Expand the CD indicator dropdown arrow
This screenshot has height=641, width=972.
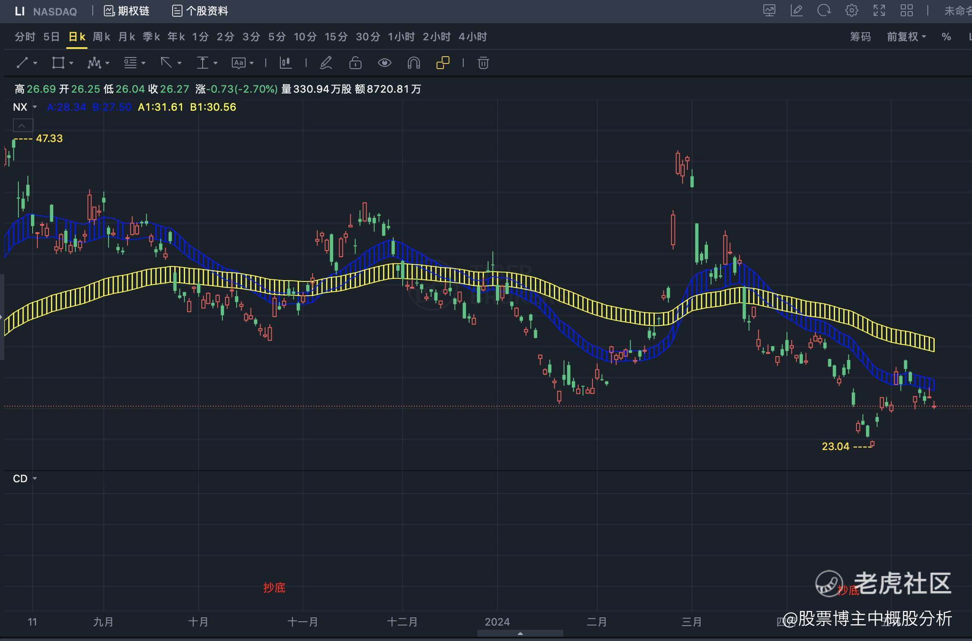[35, 478]
